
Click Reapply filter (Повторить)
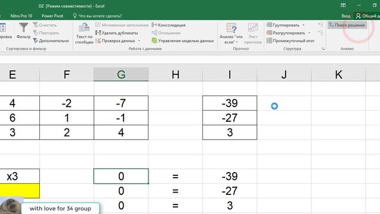point(46,33)
